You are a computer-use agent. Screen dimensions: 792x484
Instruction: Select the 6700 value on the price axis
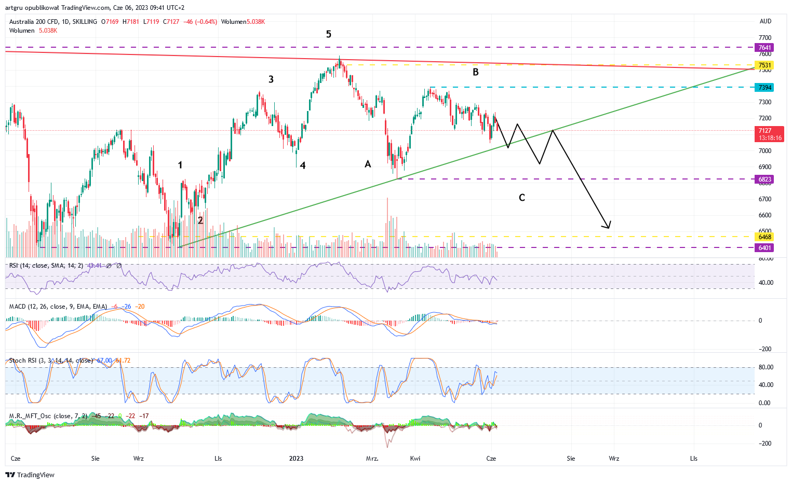[764, 199]
